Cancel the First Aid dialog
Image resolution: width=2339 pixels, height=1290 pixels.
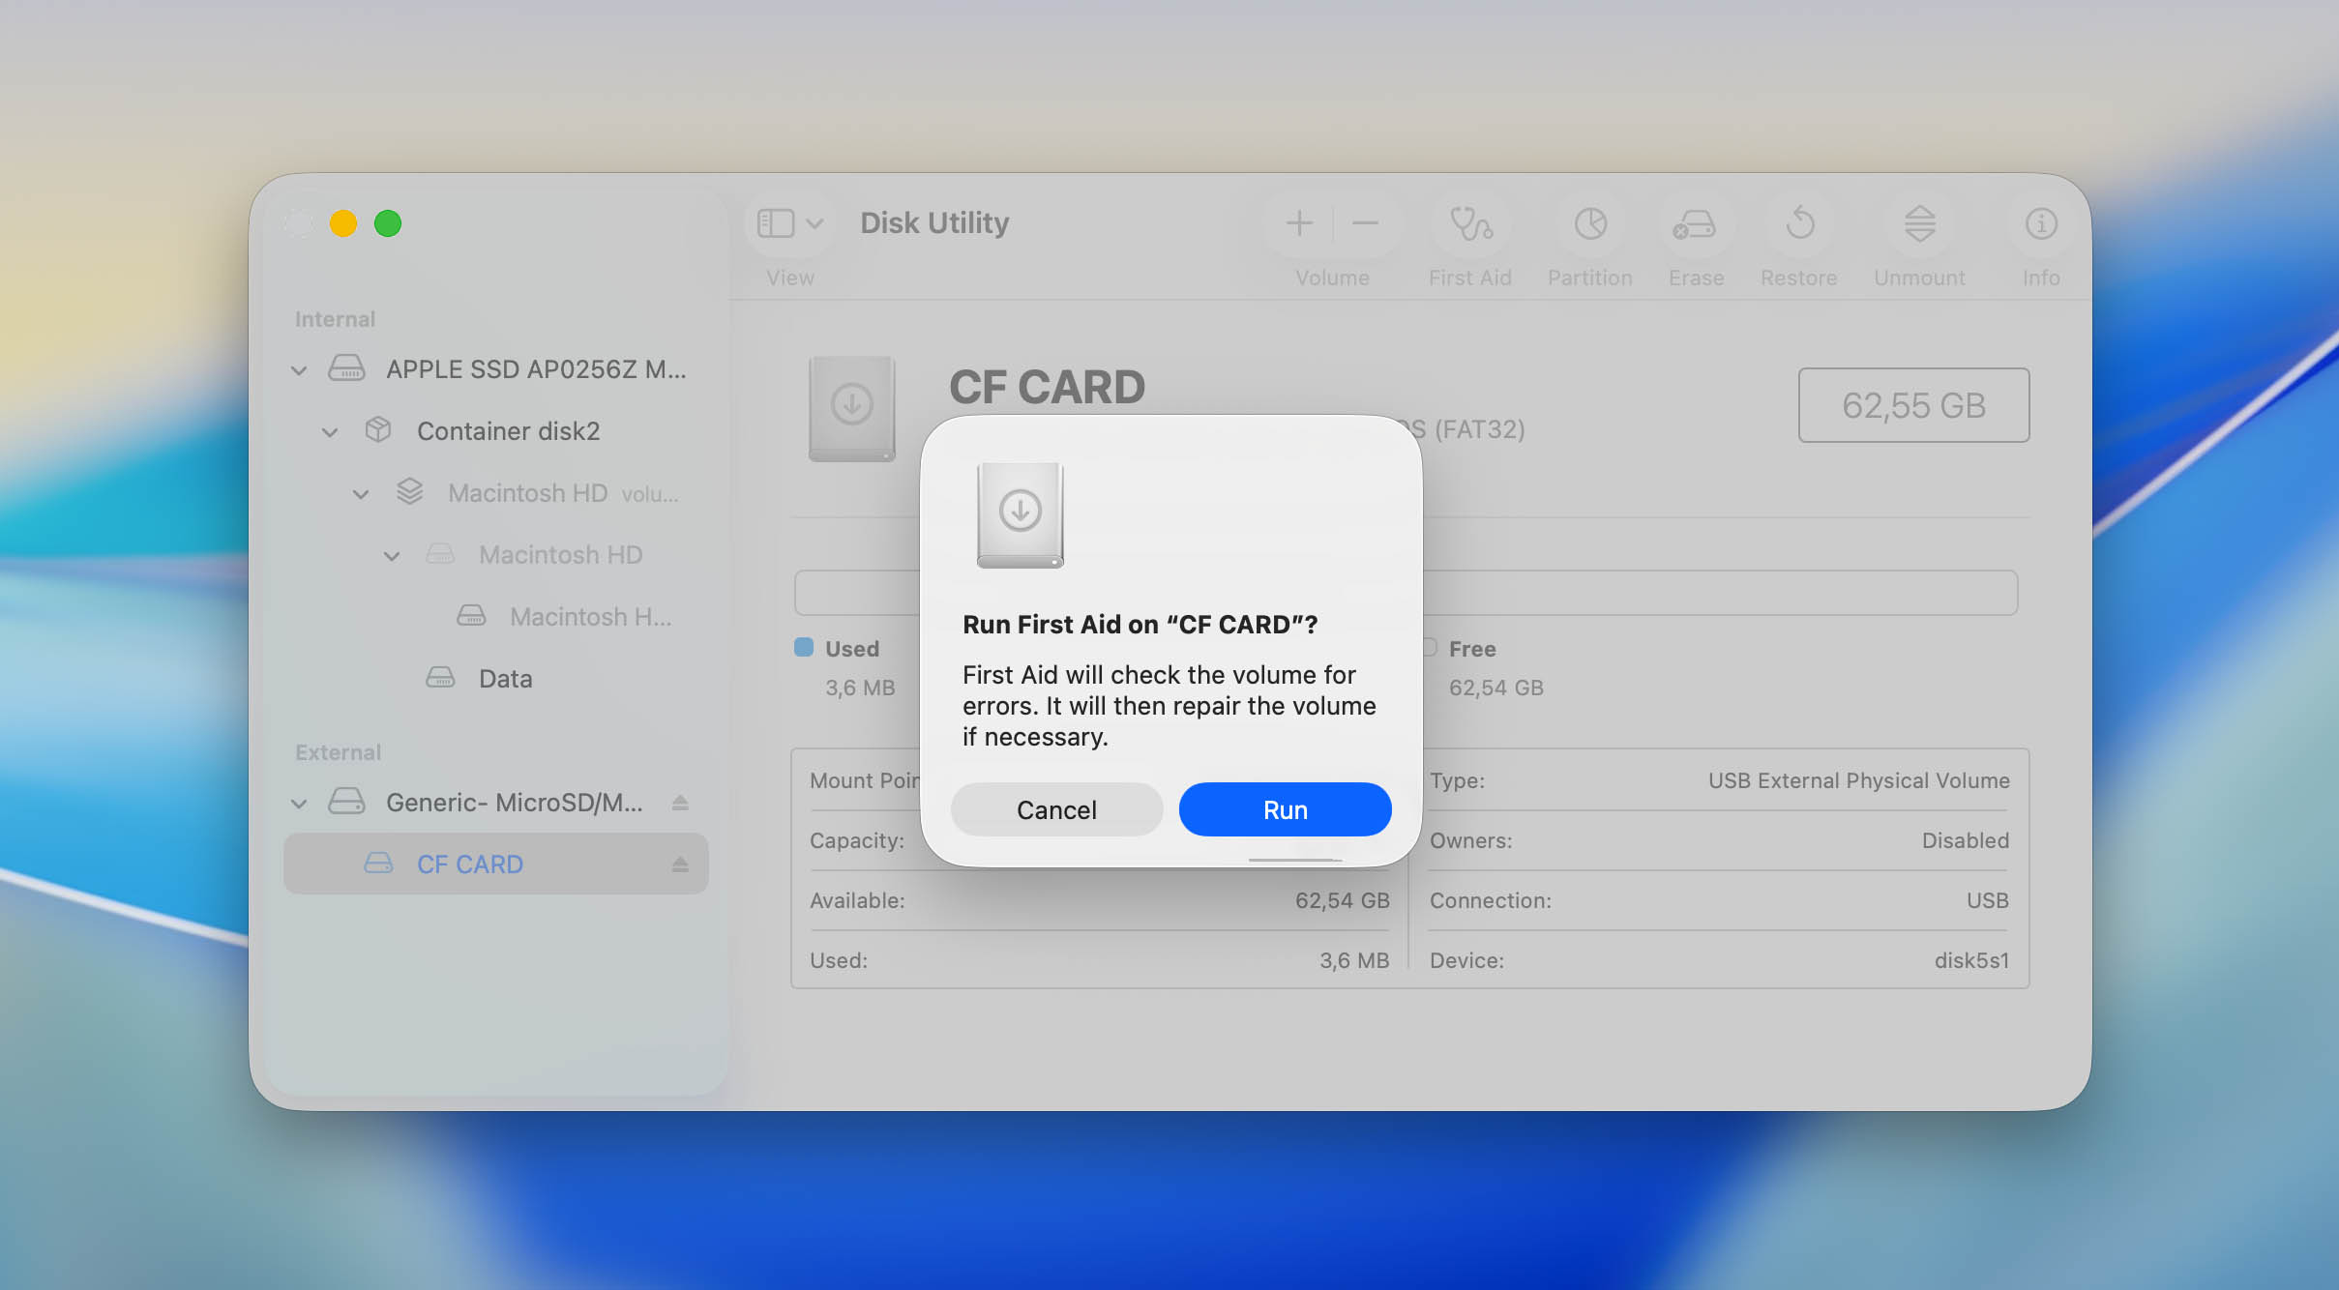1056,809
